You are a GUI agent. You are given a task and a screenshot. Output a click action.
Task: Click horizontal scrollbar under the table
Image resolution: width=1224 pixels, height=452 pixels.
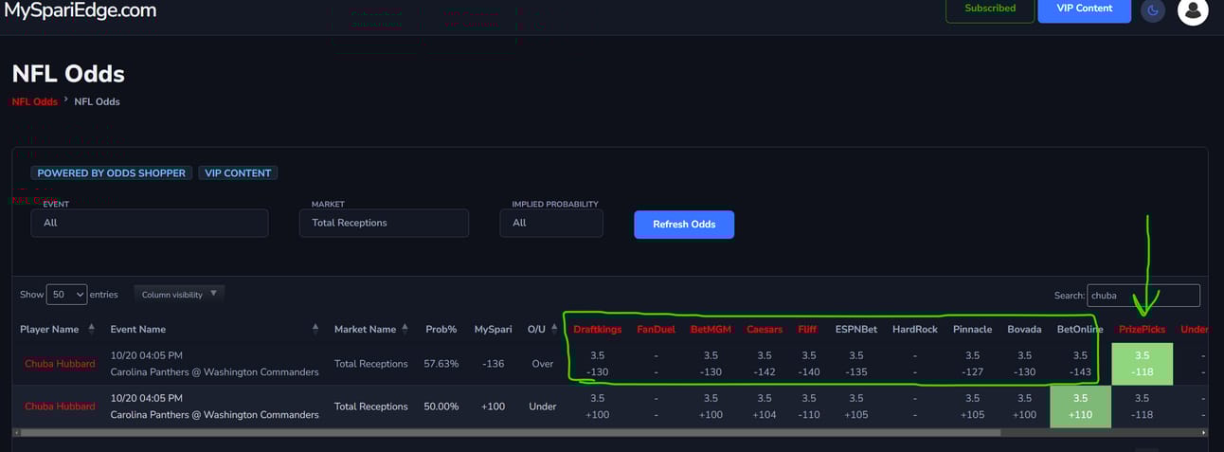click(509, 432)
